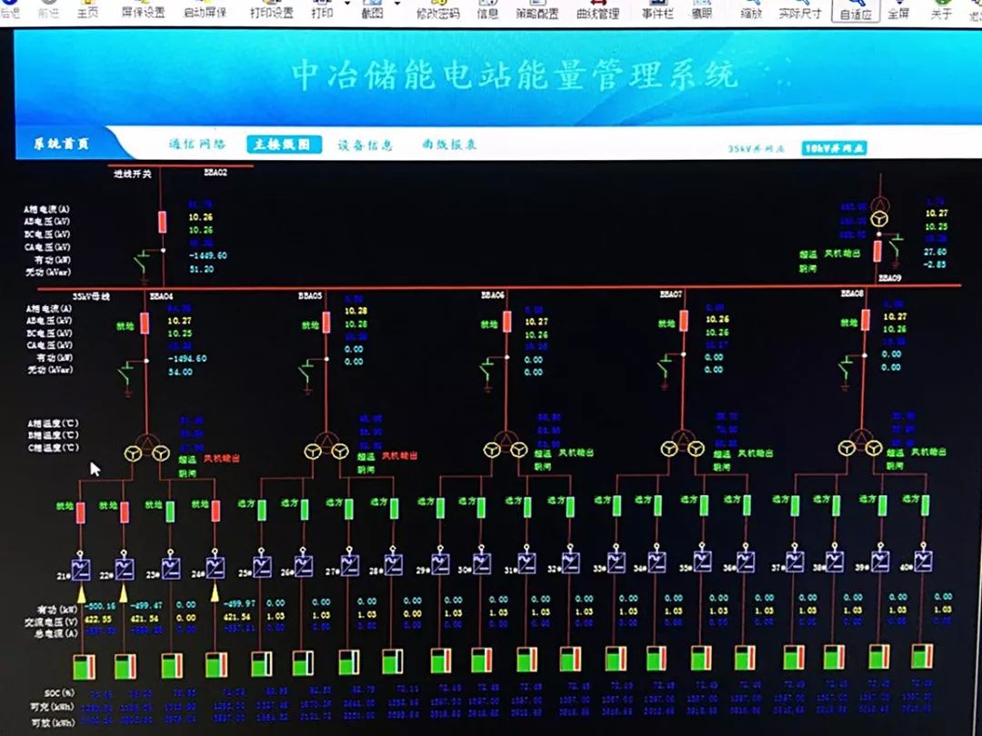The width and height of the screenshot is (982, 736).
Task: Click the 21# PCS converter icon
Action: [81, 569]
